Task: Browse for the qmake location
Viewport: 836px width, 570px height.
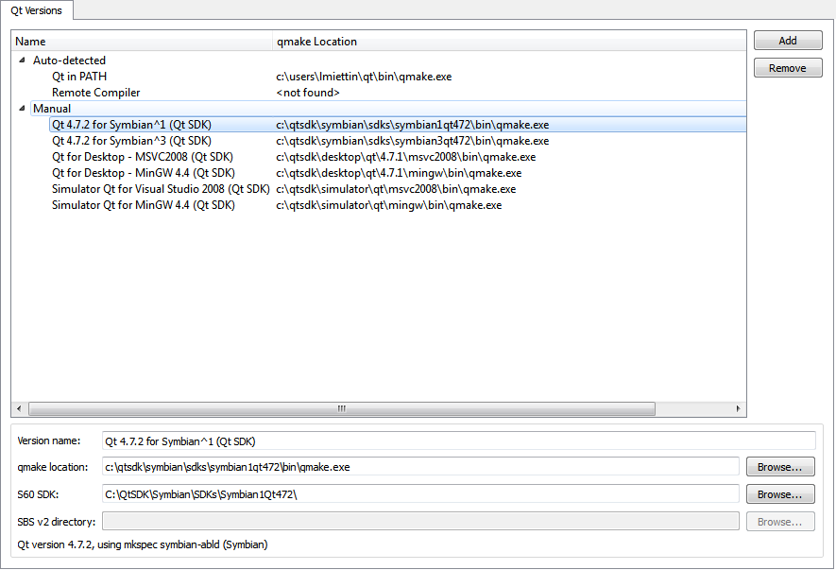Action: tap(780, 467)
